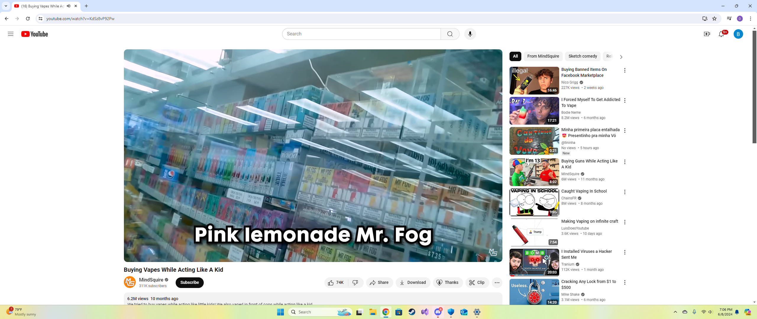Click the search magnifier button

click(450, 34)
